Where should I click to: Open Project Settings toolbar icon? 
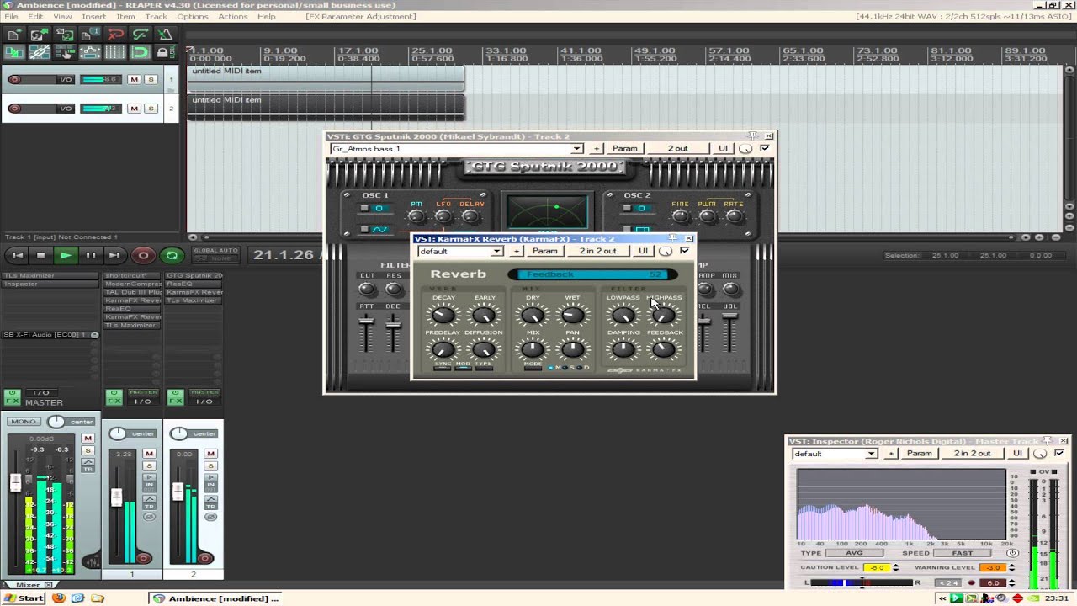pos(88,35)
